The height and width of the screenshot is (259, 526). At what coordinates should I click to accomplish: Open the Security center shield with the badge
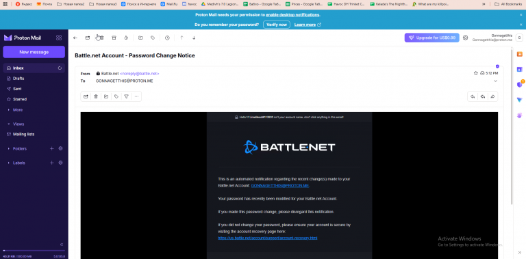520,84
